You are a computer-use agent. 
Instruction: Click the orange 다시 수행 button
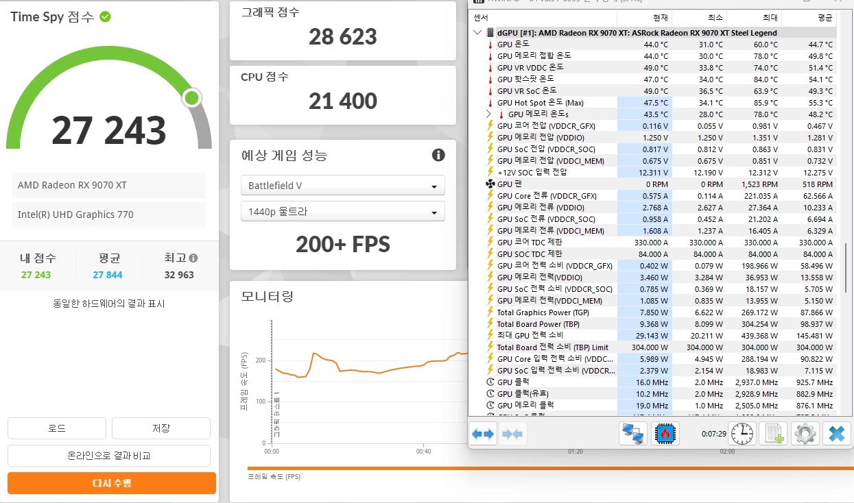(112, 483)
